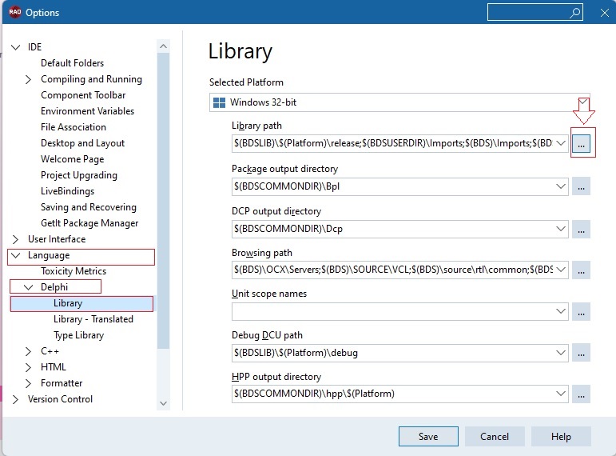Select Component Toolbar option page

pyautogui.click(x=83, y=95)
